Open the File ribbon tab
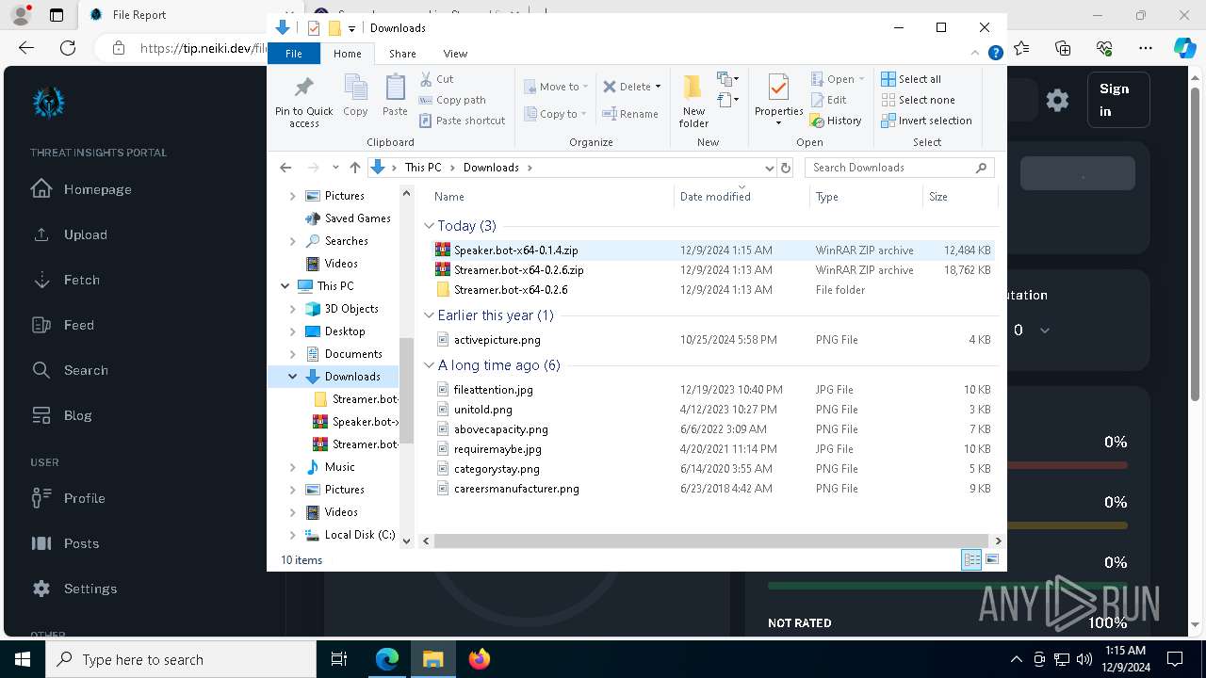 click(294, 54)
